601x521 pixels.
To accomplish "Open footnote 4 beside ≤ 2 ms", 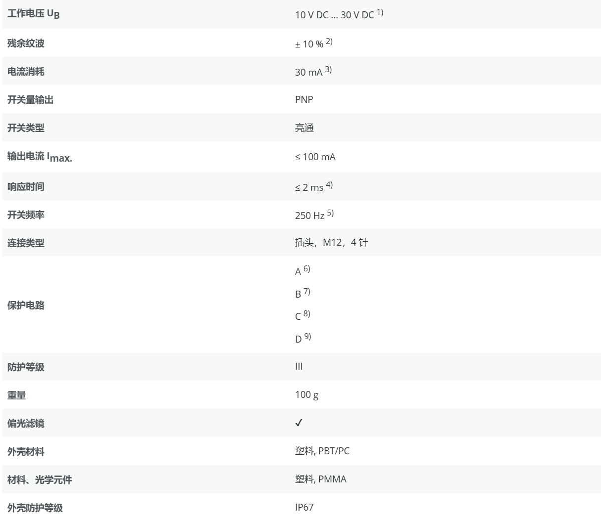I will [329, 185].
